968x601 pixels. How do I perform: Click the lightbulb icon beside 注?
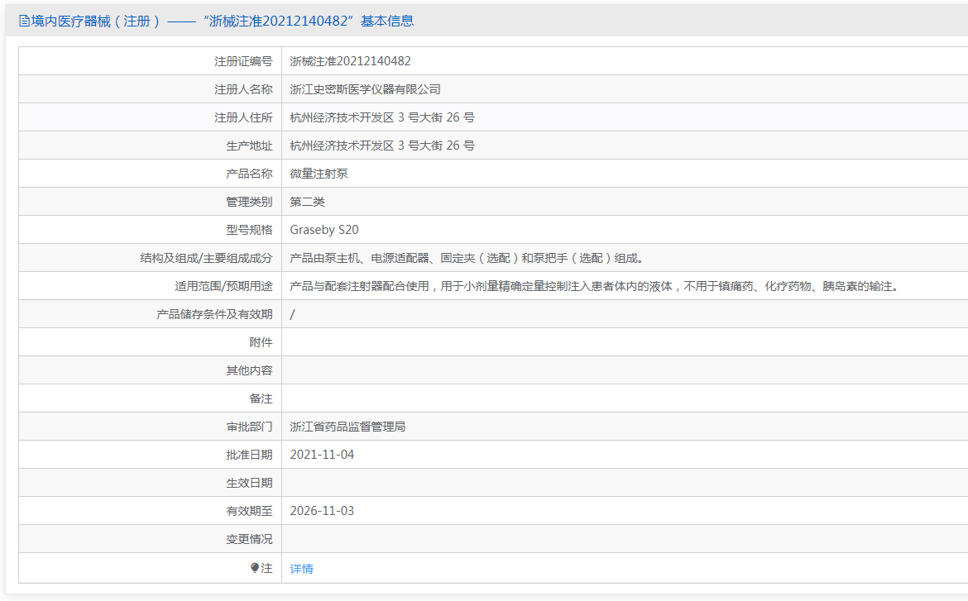pyautogui.click(x=255, y=568)
